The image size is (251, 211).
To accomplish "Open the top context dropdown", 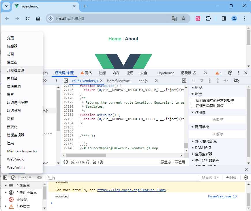I will [x=26, y=178].
